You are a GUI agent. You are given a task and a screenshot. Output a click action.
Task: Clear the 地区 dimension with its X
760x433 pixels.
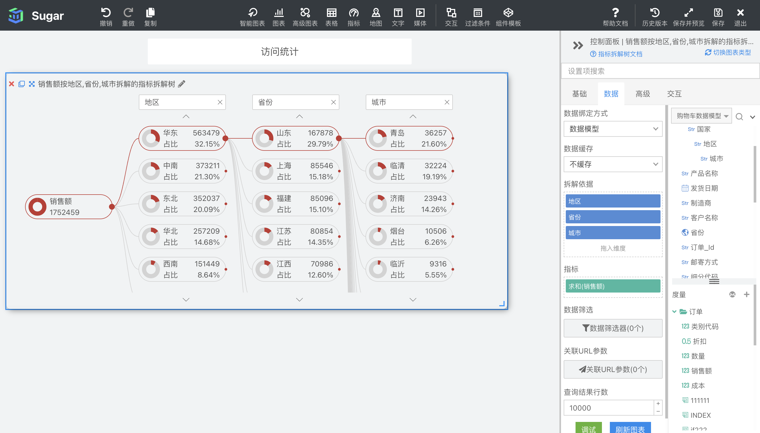pos(220,102)
